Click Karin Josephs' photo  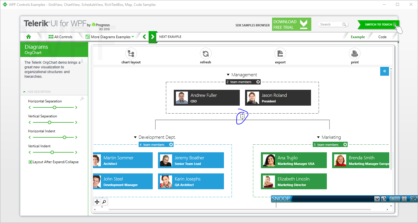166,181
